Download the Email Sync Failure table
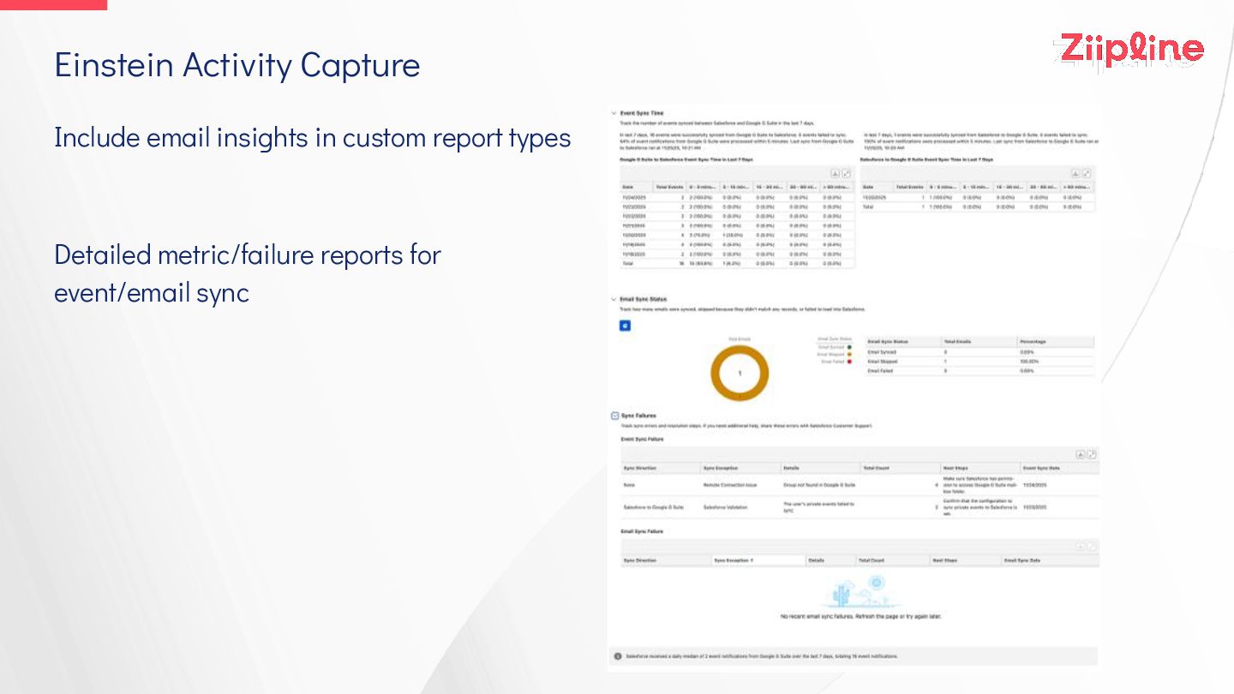 (1081, 547)
